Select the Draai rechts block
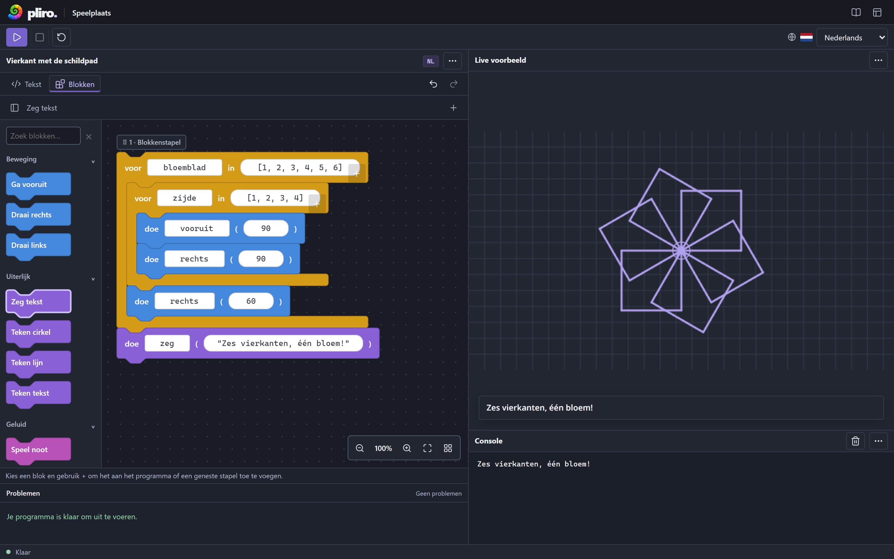This screenshot has height=559, width=894. 38,215
